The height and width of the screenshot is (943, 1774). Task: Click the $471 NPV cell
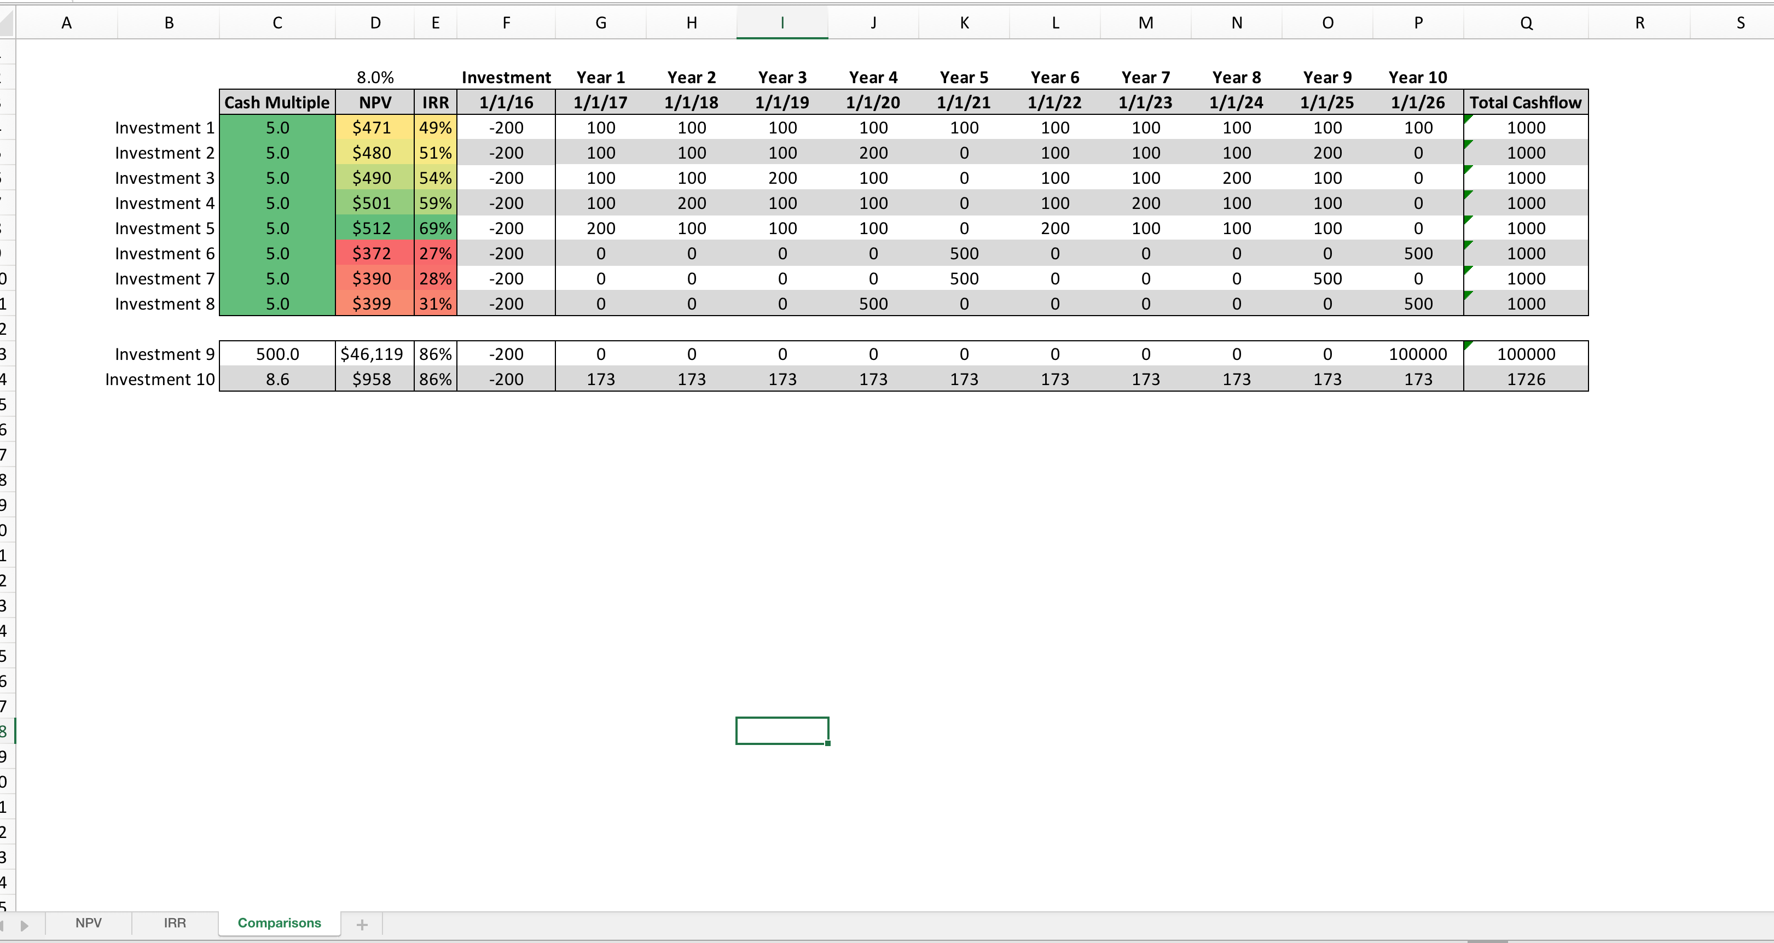click(375, 127)
